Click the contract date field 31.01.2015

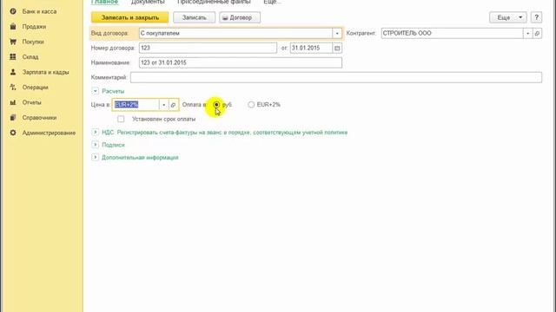click(x=311, y=49)
